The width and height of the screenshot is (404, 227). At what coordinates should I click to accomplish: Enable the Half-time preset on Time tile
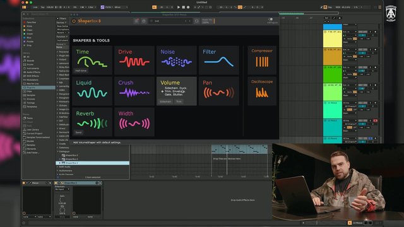click(81, 71)
